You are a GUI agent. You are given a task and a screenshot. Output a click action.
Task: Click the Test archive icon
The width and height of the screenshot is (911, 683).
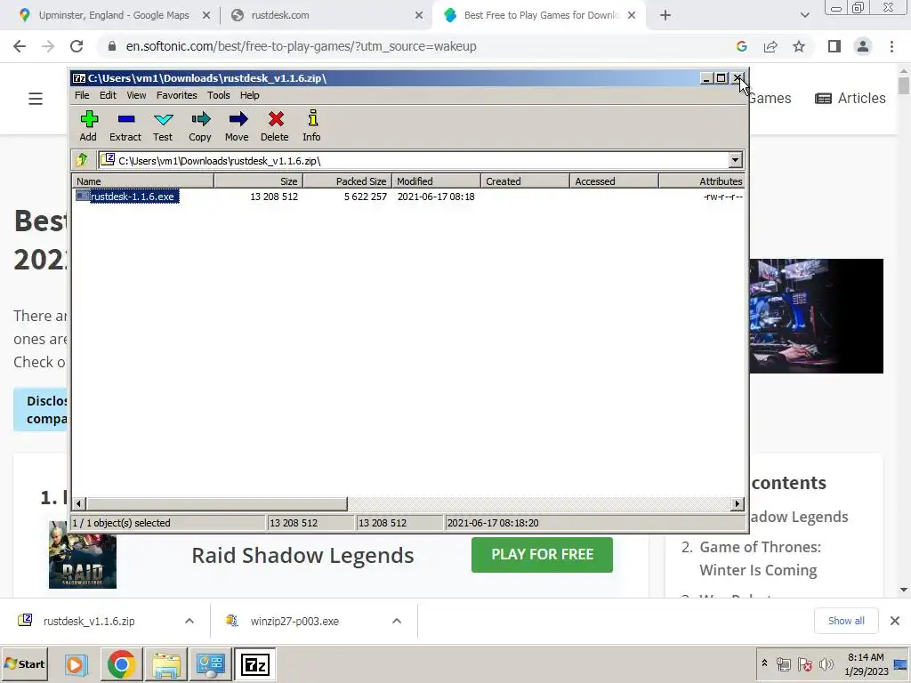pos(163,126)
